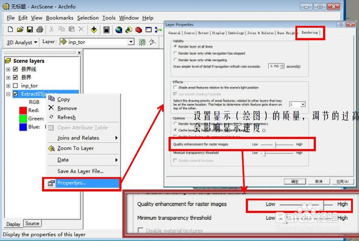This screenshot has height=241, width=359.
Task: Collapse the Extract05 layer tree node
Action: click(8, 94)
